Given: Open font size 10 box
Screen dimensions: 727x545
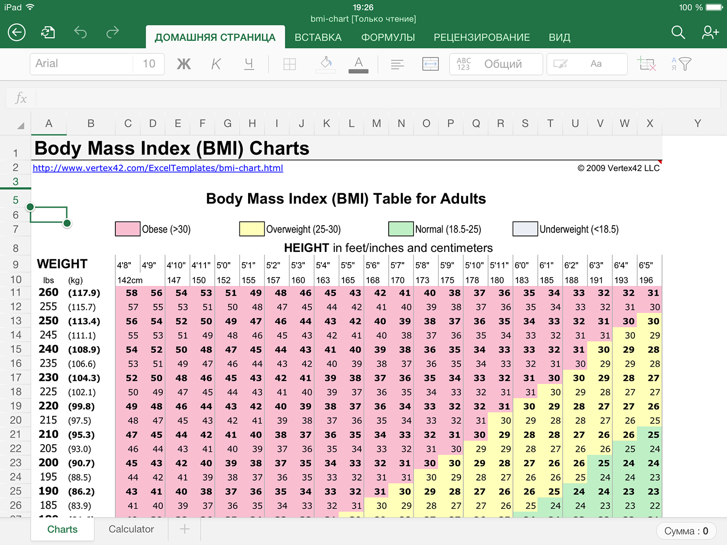Looking at the screenshot, I should pos(149,64).
